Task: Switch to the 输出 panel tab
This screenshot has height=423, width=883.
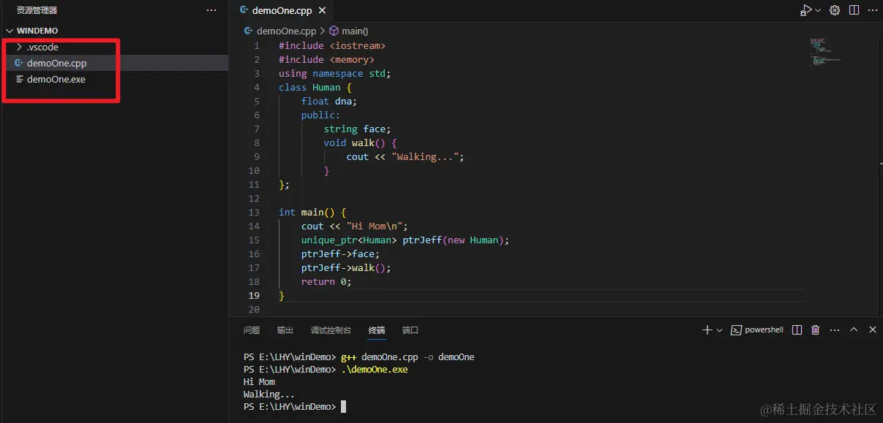Action: click(285, 330)
